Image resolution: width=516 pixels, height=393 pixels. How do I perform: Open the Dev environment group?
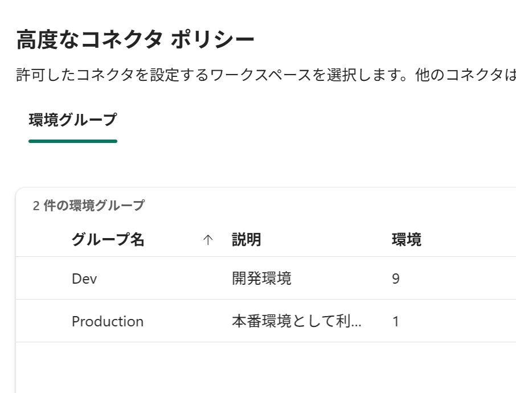(x=84, y=279)
